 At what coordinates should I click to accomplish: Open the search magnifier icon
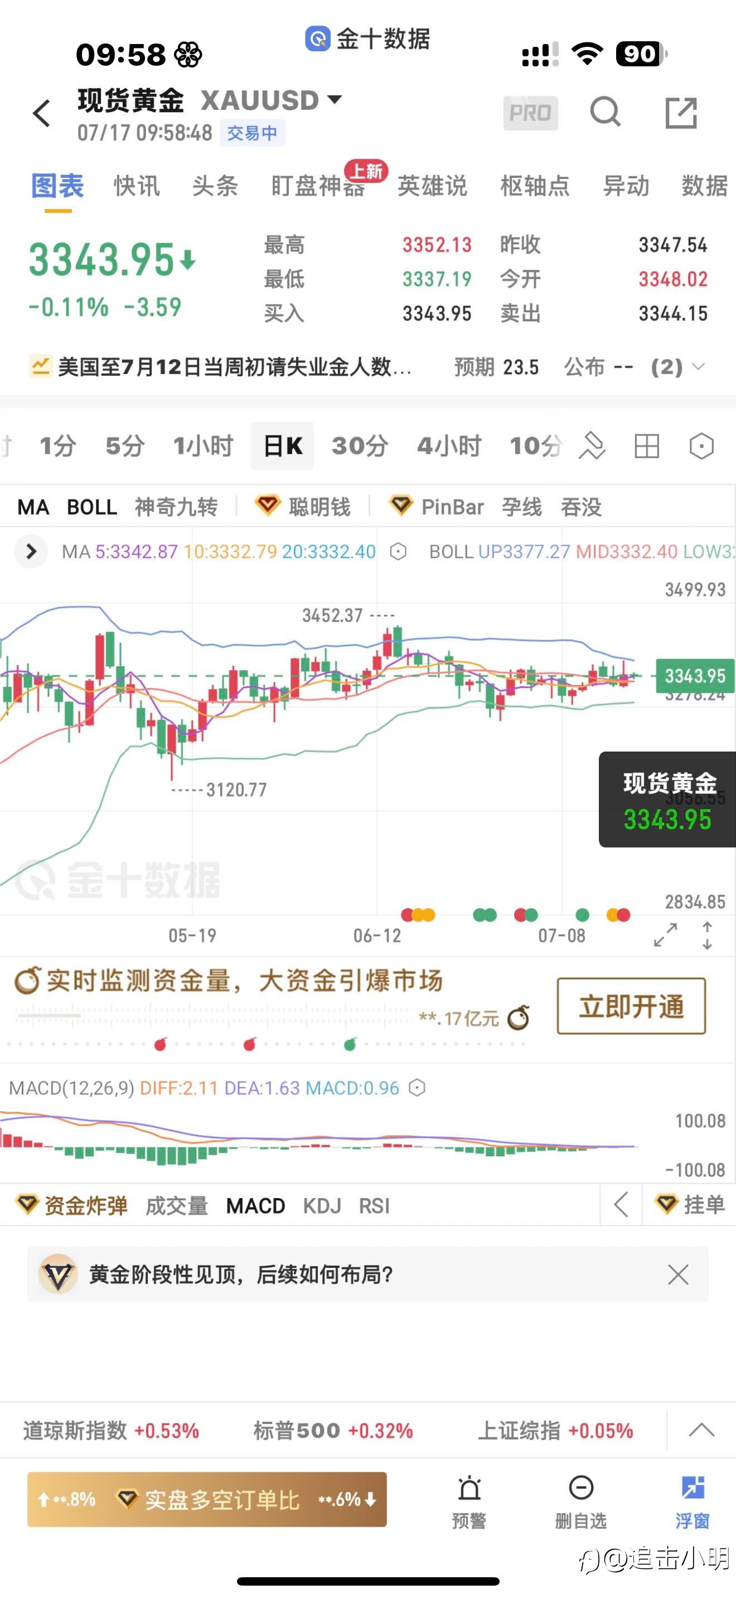coord(605,113)
